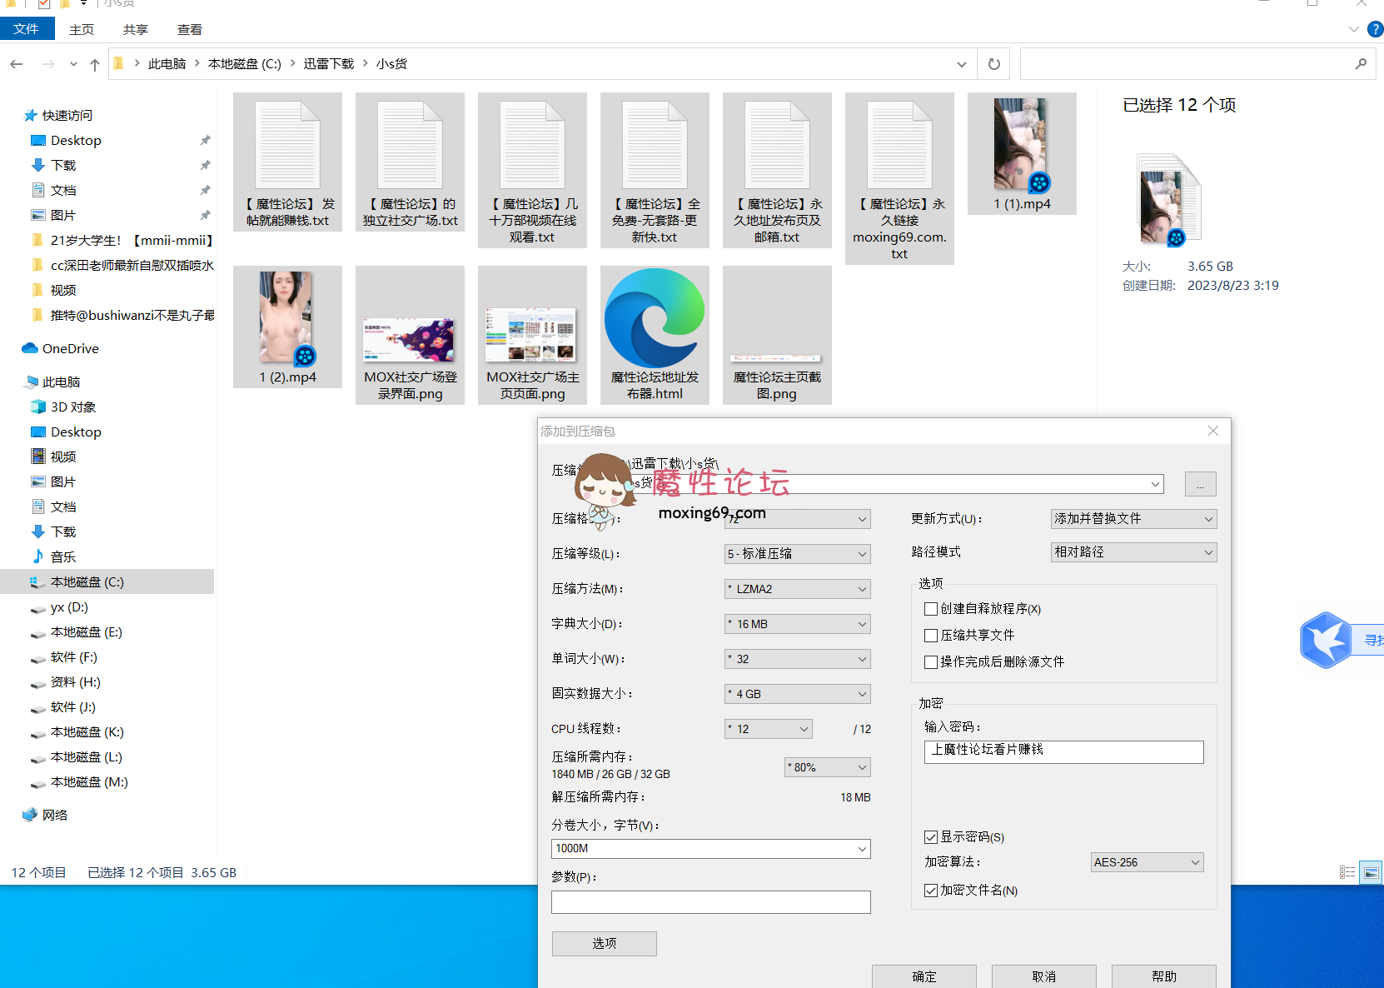Click the 参数 input field
Viewport: 1384px width, 988px height.
point(710,902)
